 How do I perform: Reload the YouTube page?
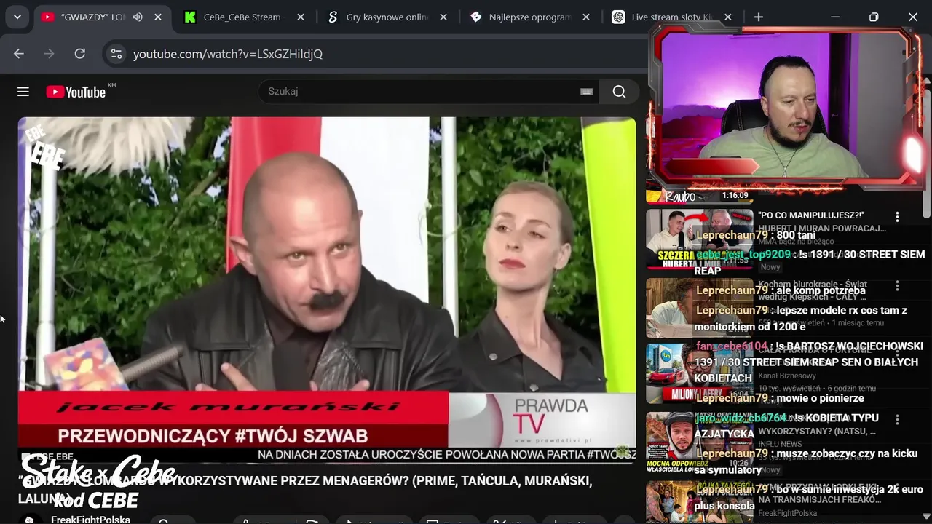pyautogui.click(x=80, y=54)
